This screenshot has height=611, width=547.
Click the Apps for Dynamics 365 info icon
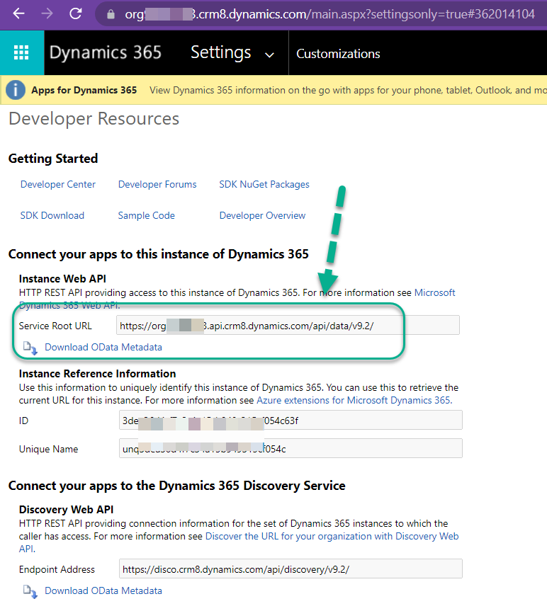click(x=16, y=91)
